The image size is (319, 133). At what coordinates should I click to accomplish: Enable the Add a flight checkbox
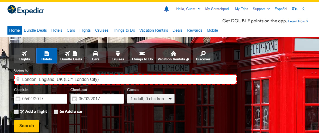(x=16, y=112)
